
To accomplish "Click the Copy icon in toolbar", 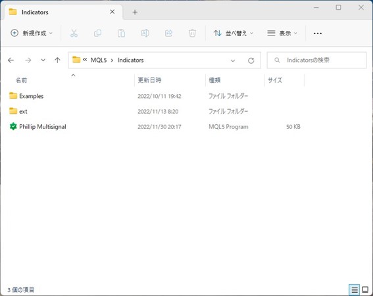I will coord(97,33).
